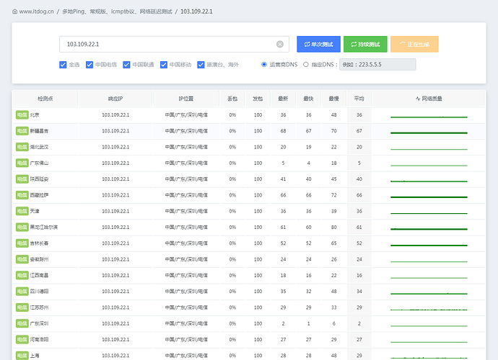Click the 103.109.22.1 breadcrumb item
This screenshot has height=360, width=498.
point(196,12)
